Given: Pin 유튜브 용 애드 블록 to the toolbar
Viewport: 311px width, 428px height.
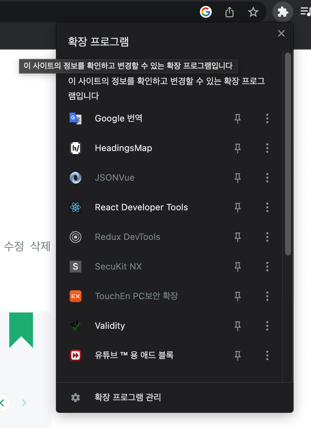Looking at the screenshot, I should tap(238, 355).
